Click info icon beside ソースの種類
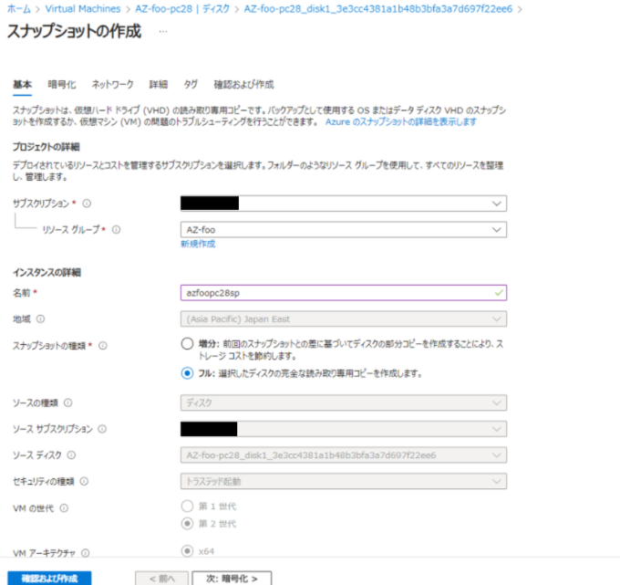This screenshot has height=585, width=620. (68, 403)
